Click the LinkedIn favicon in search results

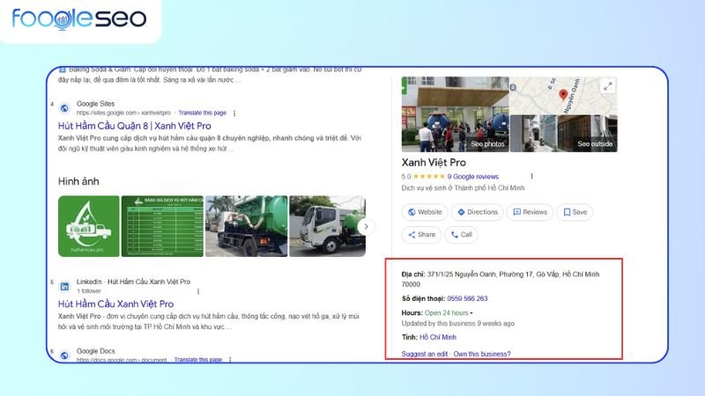click(x=64, y=286)
